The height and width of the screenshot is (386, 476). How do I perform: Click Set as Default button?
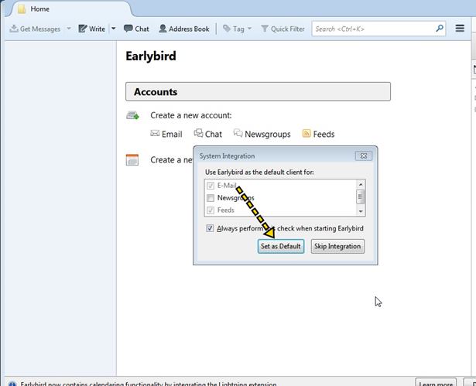click(280, 246)
